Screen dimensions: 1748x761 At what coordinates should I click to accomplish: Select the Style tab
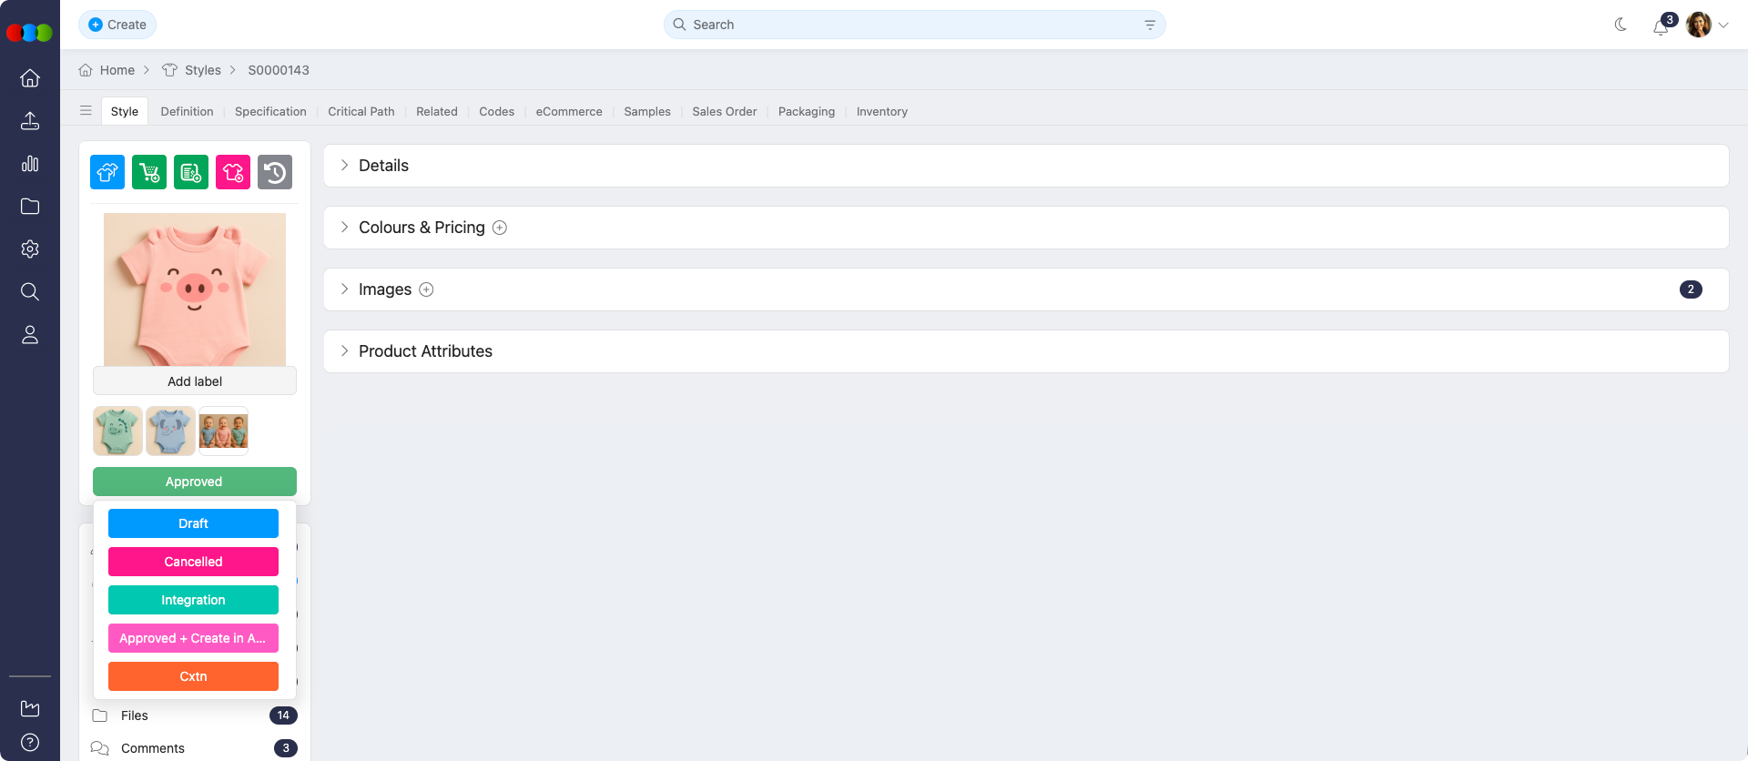pyautogui.click(x=125, y=111)
